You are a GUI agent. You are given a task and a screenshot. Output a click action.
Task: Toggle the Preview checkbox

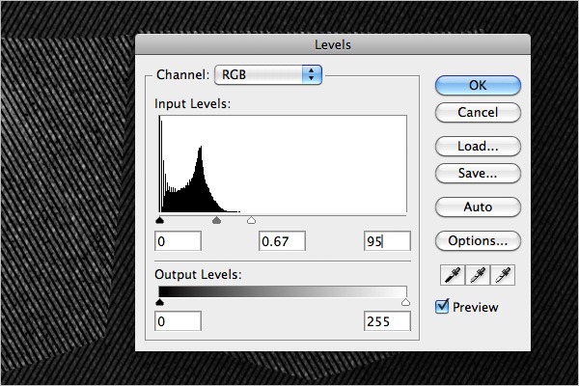click(x=442, y=307)
